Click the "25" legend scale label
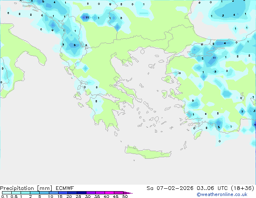 tap(78, 196)
